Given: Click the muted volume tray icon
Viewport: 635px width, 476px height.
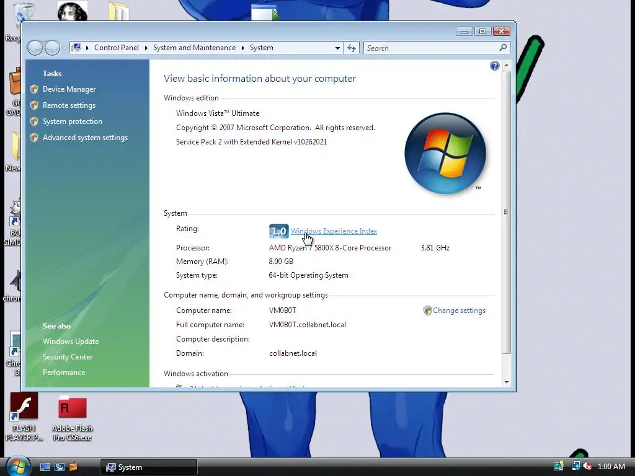Looking at the screenshot, I should coord(587,466).
